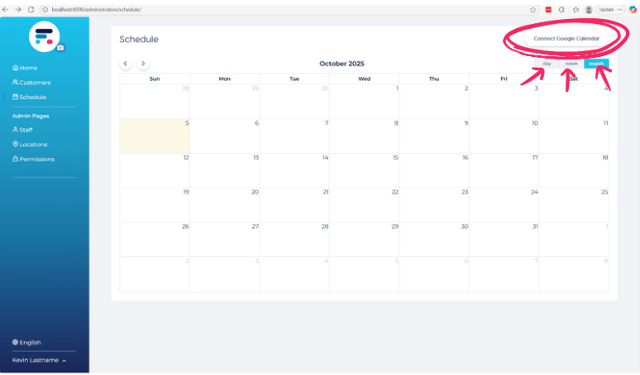Reload the page using the browser refresh icon
This screenshot has width=640, height=375.
pos(31,9)
